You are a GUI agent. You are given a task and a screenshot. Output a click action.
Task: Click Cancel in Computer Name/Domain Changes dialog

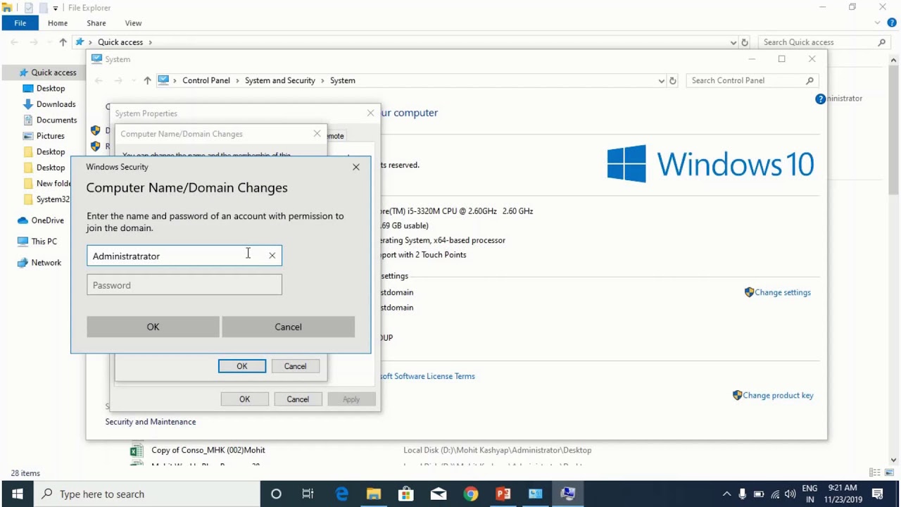pyautogui.click(x=295, y=366)
